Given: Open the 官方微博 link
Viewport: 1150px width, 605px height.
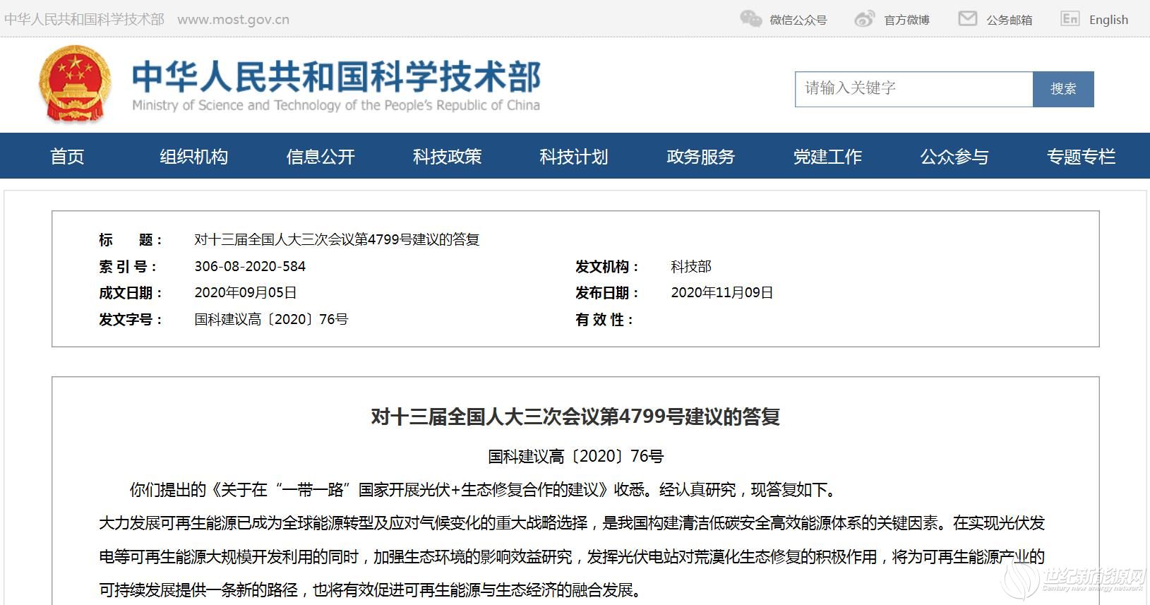Looking at the screenshot, I should tap(906, 20).
